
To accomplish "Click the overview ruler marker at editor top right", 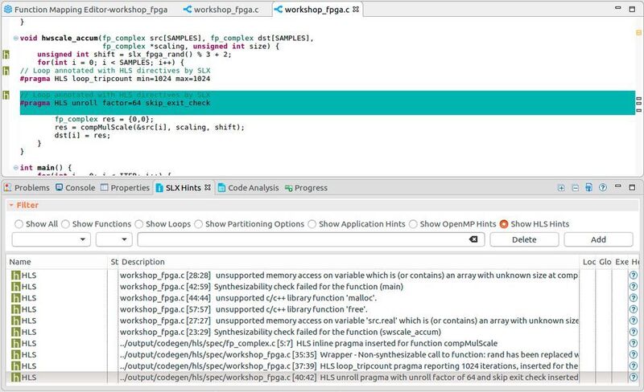I will tap(638, 32).
